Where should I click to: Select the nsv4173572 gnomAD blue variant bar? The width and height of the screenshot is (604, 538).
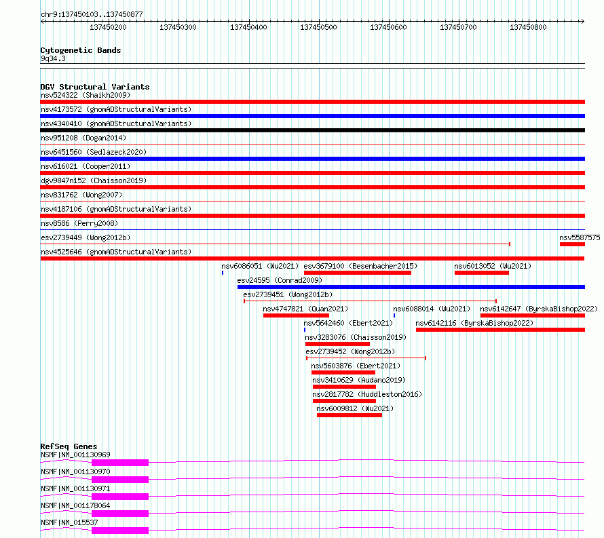[312, 116]
